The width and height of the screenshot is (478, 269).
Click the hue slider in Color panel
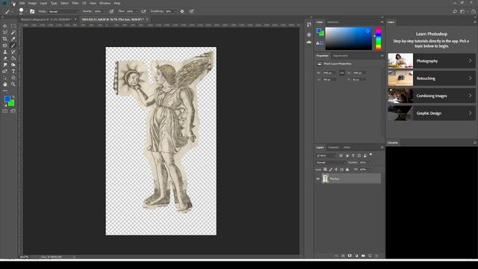click(379, 38)
